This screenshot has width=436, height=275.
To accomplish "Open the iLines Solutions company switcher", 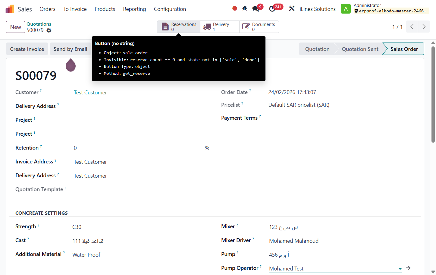I will click(x=318, y=9).
